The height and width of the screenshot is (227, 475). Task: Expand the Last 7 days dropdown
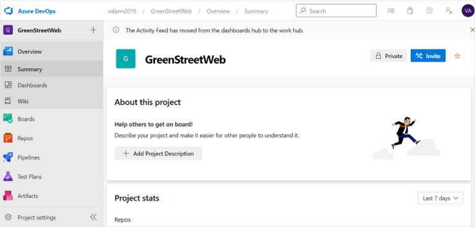[x=440, y=198]
